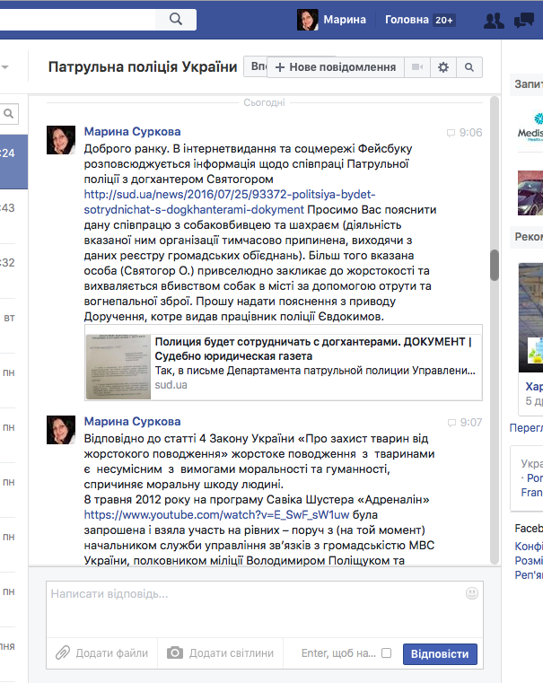Open Перегл link in right sidebar
This screenshot has height=683, width=543.
click(x=526, y=428)
